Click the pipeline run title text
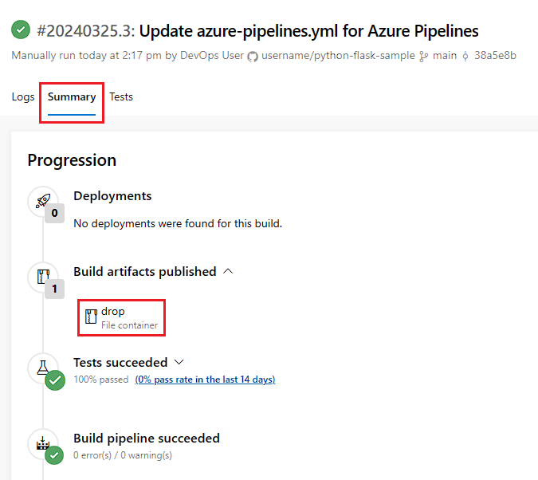This screenshot has width=538, height=480. (x=309, y=31)
